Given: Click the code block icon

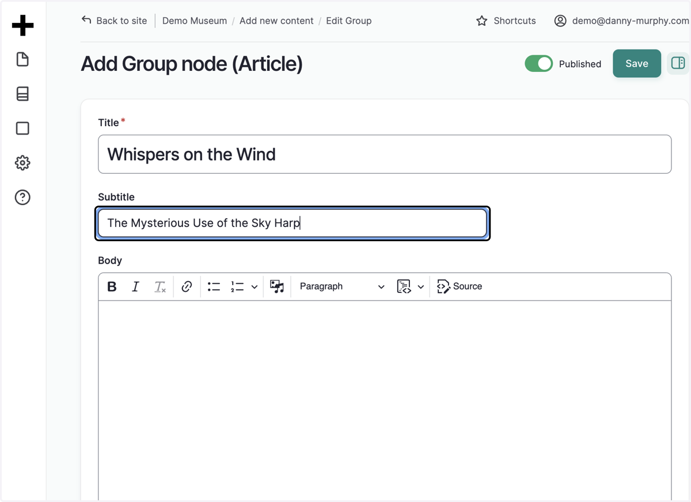Looking at the screenshot, I should 404,287.
